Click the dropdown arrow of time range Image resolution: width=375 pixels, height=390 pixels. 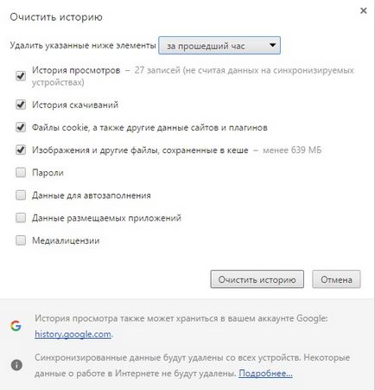(x=272, y=45)
